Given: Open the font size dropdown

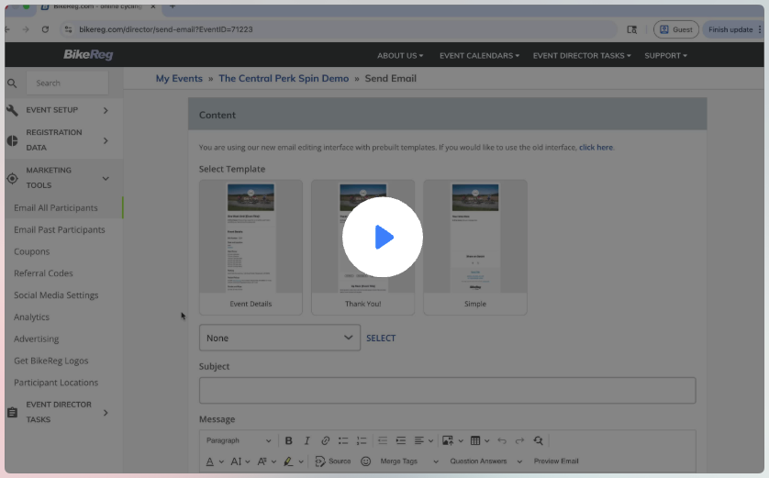Looking at the screenshot, I should [x=240, y=461].
